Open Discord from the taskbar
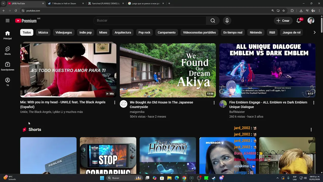Viewport: 323px width, 182px height. pyautogui.click(x=221, y=178)
